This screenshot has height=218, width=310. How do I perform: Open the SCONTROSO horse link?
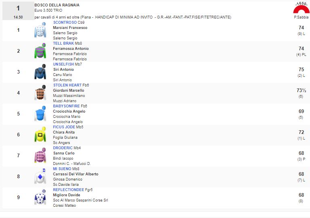tap(65, 23)
